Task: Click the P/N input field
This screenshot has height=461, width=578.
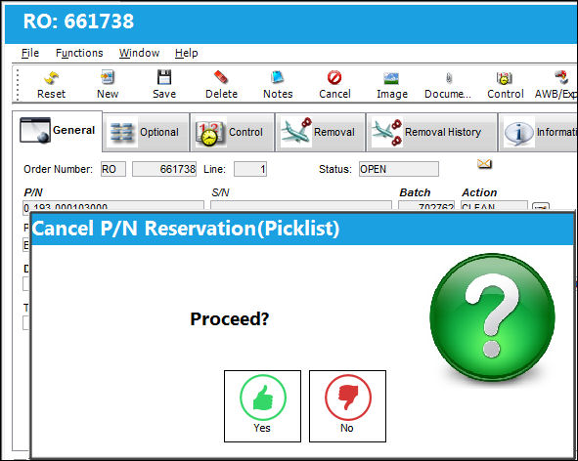Action: click(113, 206)
